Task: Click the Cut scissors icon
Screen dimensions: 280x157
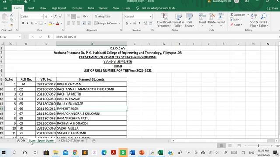Action: 11,14
